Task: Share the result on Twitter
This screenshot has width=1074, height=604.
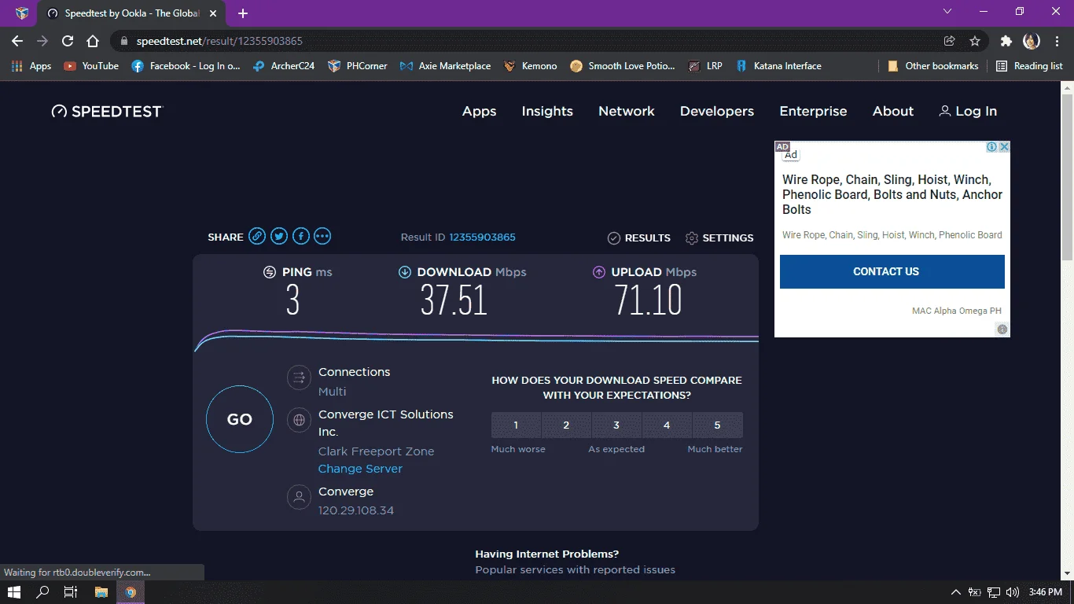Action: click(279, 236)
